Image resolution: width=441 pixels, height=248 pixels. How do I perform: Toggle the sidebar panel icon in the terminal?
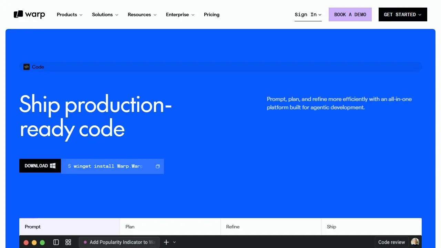click(56, 242)
